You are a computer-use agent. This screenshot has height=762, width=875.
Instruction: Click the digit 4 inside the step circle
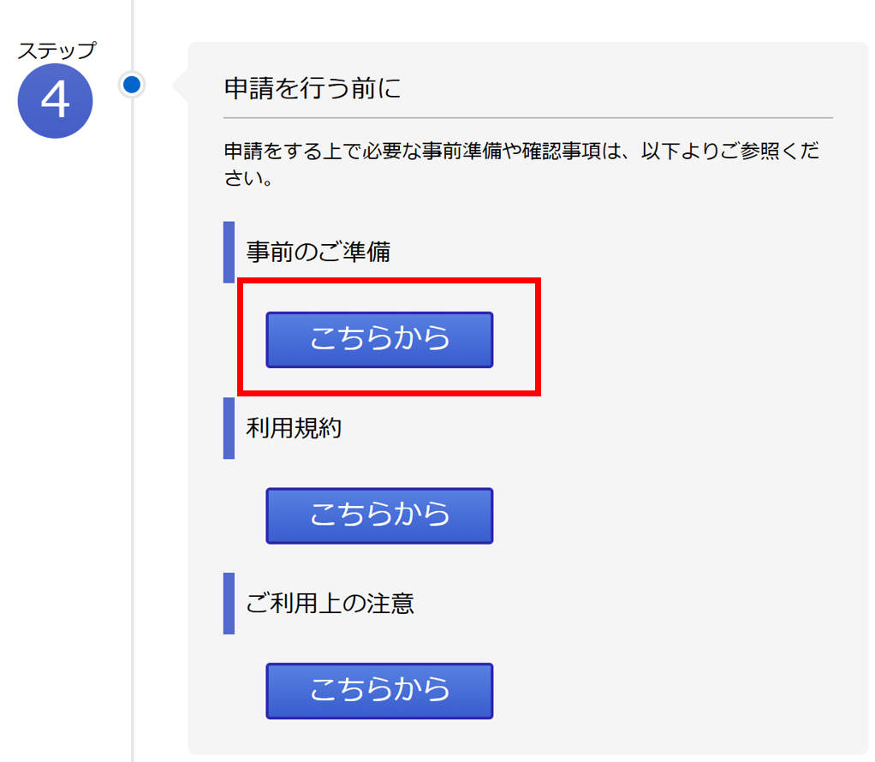point(55,102)
